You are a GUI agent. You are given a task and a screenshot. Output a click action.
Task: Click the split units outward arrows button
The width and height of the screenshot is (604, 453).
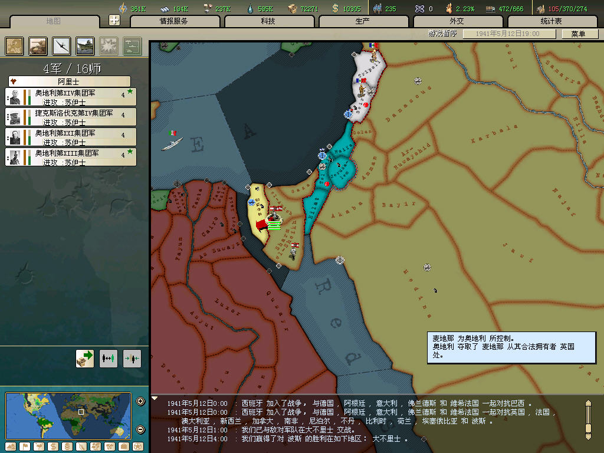point(109,359)
